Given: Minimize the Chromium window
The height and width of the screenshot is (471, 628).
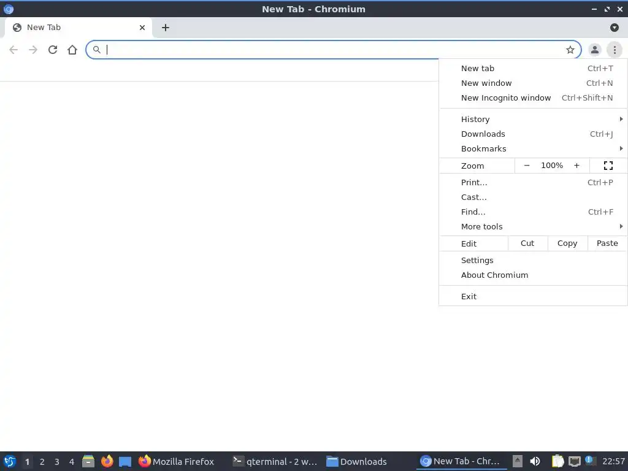Looking at the screenshot, I should pyautogui.click(x=594, y=9).
